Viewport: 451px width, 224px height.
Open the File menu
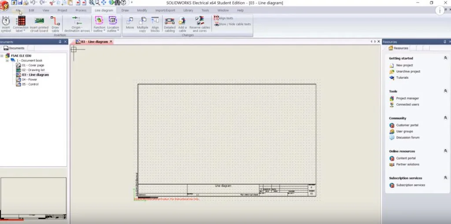[18, 11]
